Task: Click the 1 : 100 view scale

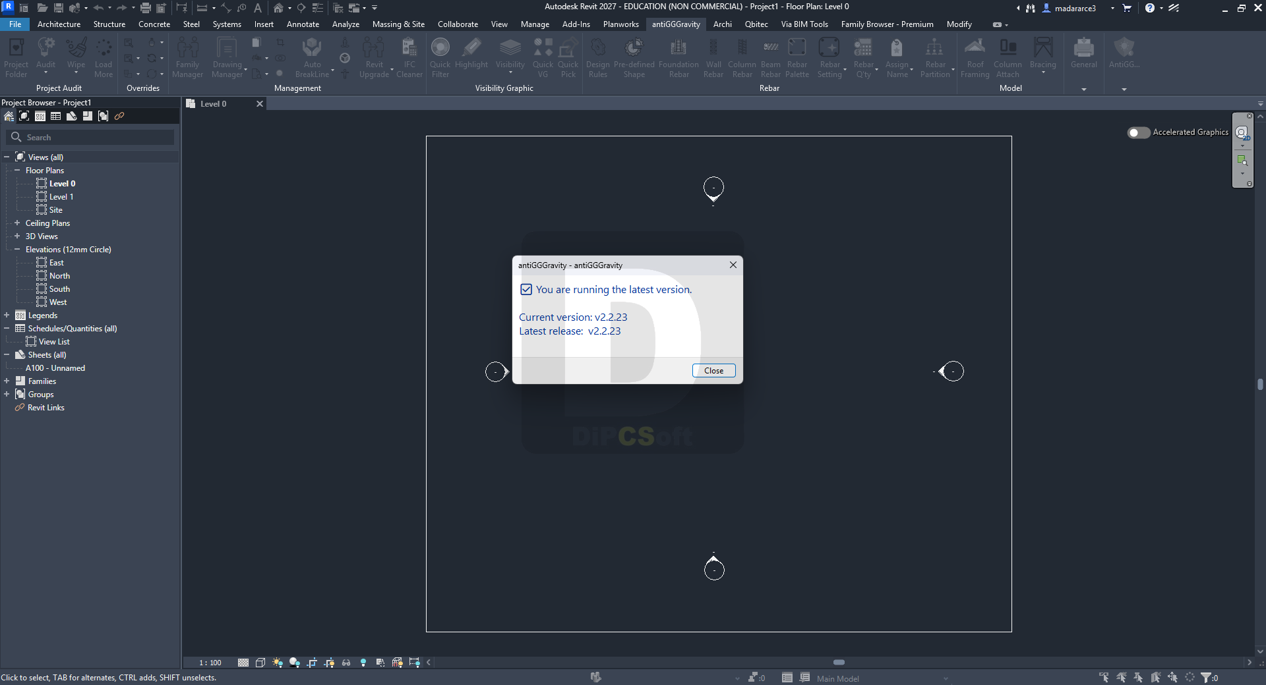Action: (210, 663)
